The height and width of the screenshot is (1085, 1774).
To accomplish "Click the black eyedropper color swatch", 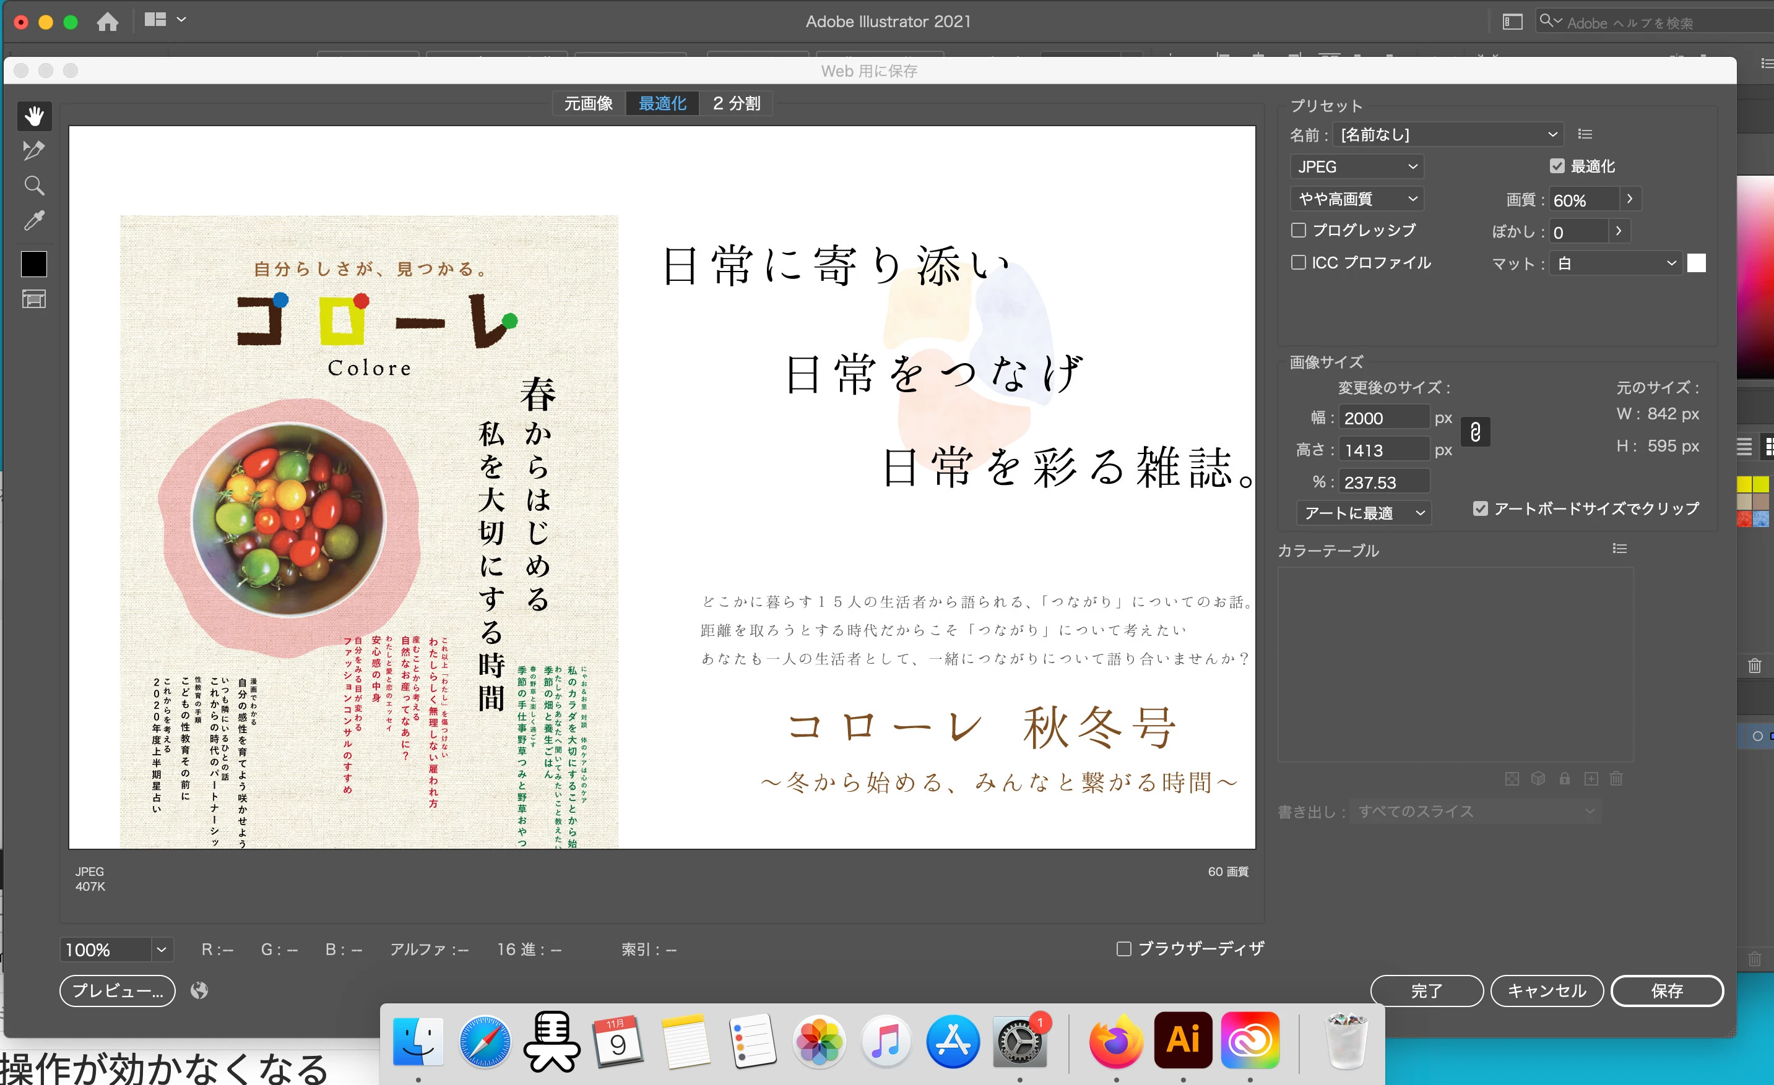I will pyautogui.click(x=34, y=264).
